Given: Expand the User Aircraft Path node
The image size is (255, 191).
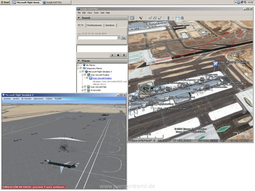Looking at the screenshot, I should click(82, 87).
